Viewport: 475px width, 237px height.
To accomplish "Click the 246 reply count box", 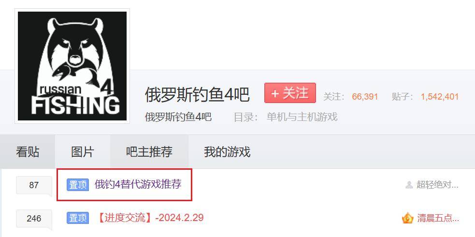I will tap(34, 218).
